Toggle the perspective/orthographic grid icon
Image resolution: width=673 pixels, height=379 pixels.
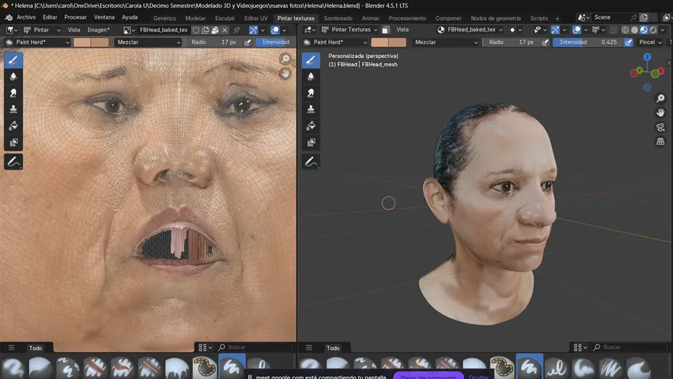click(x=660, y=142)
